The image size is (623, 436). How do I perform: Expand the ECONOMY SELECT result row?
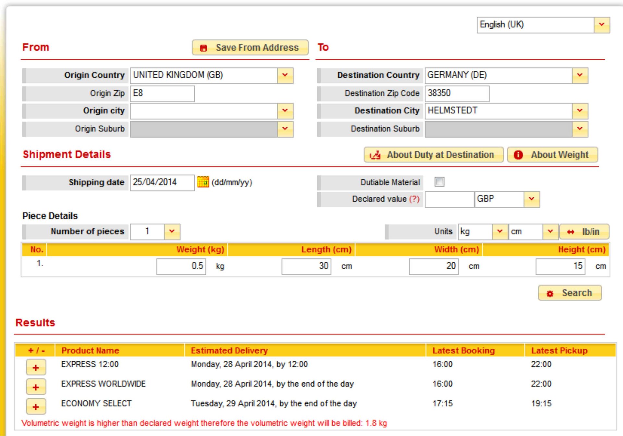(x=36, y=406)
